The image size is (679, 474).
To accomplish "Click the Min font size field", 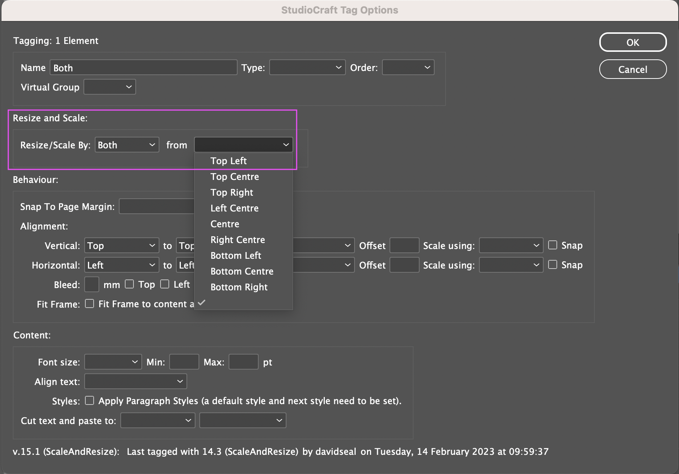I will [184, 362].
